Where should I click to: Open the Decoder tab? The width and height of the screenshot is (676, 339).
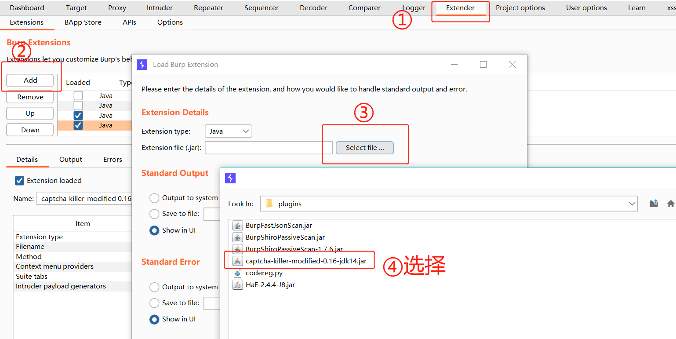click(314, 8)
